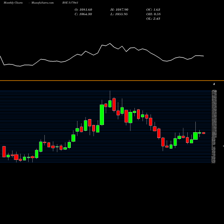Click the 'BSE 517041' symbol text
Screen dimensions: 224x224
pos(70,3)
